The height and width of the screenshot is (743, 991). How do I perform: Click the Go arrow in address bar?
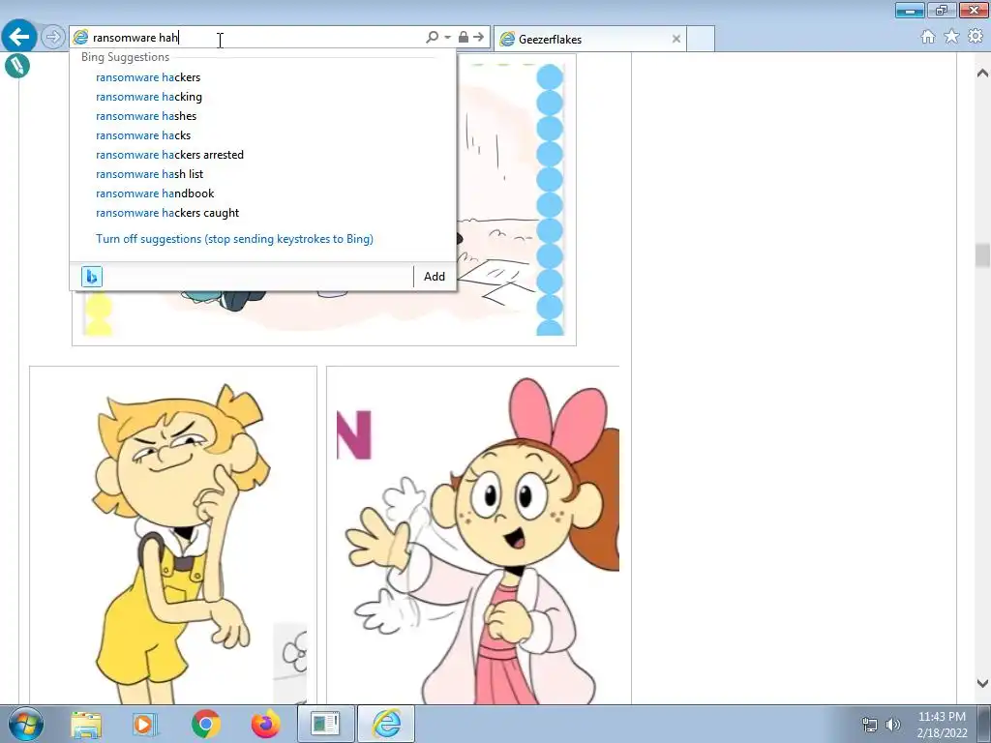pos(478,38)
